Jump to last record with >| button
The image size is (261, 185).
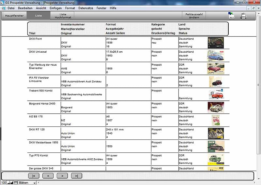click(x=76, y=176)
